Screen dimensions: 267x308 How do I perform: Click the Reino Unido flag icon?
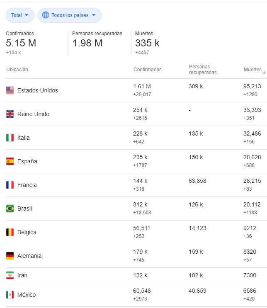point(10,114)
